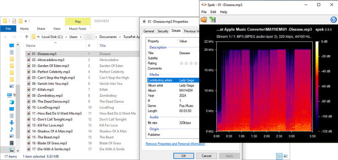Click Users in the address bar
Viewport: 338px width, 160px height.
[73, 37]
